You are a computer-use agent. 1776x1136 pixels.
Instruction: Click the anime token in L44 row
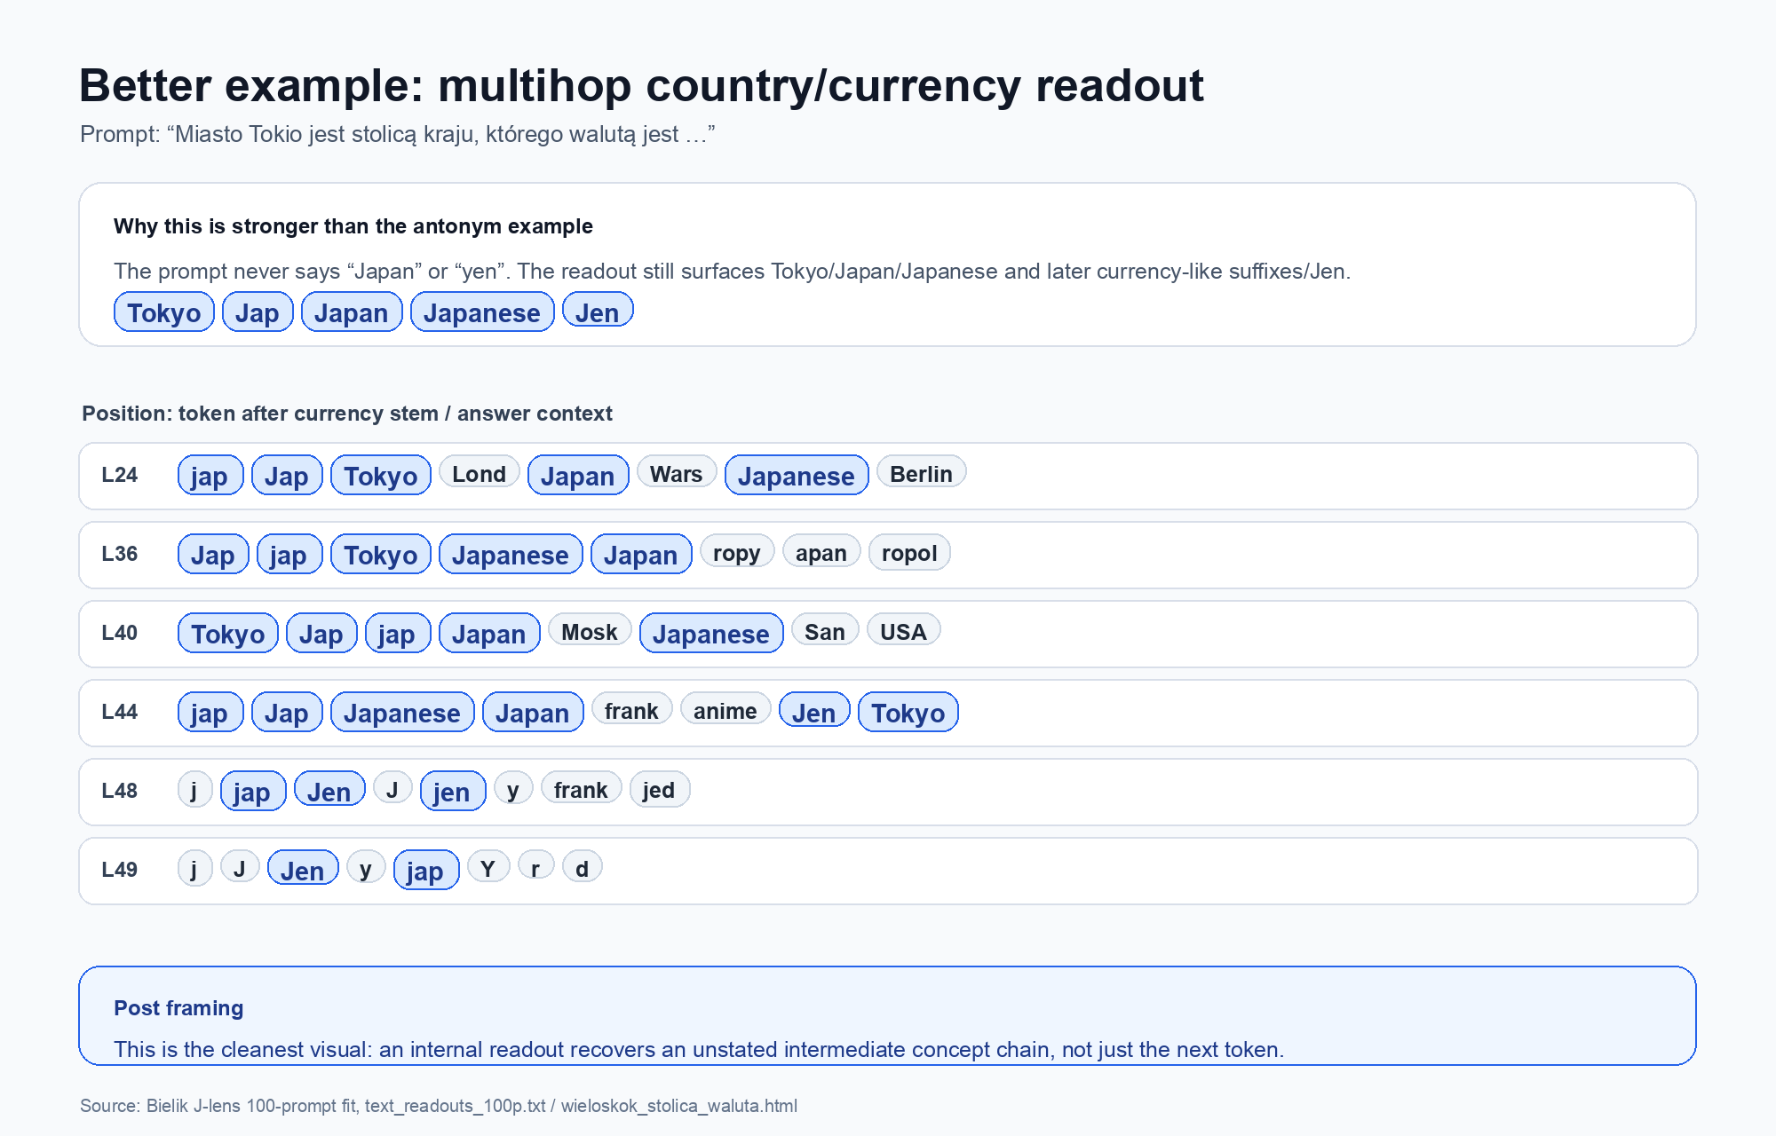coord(725,710)
